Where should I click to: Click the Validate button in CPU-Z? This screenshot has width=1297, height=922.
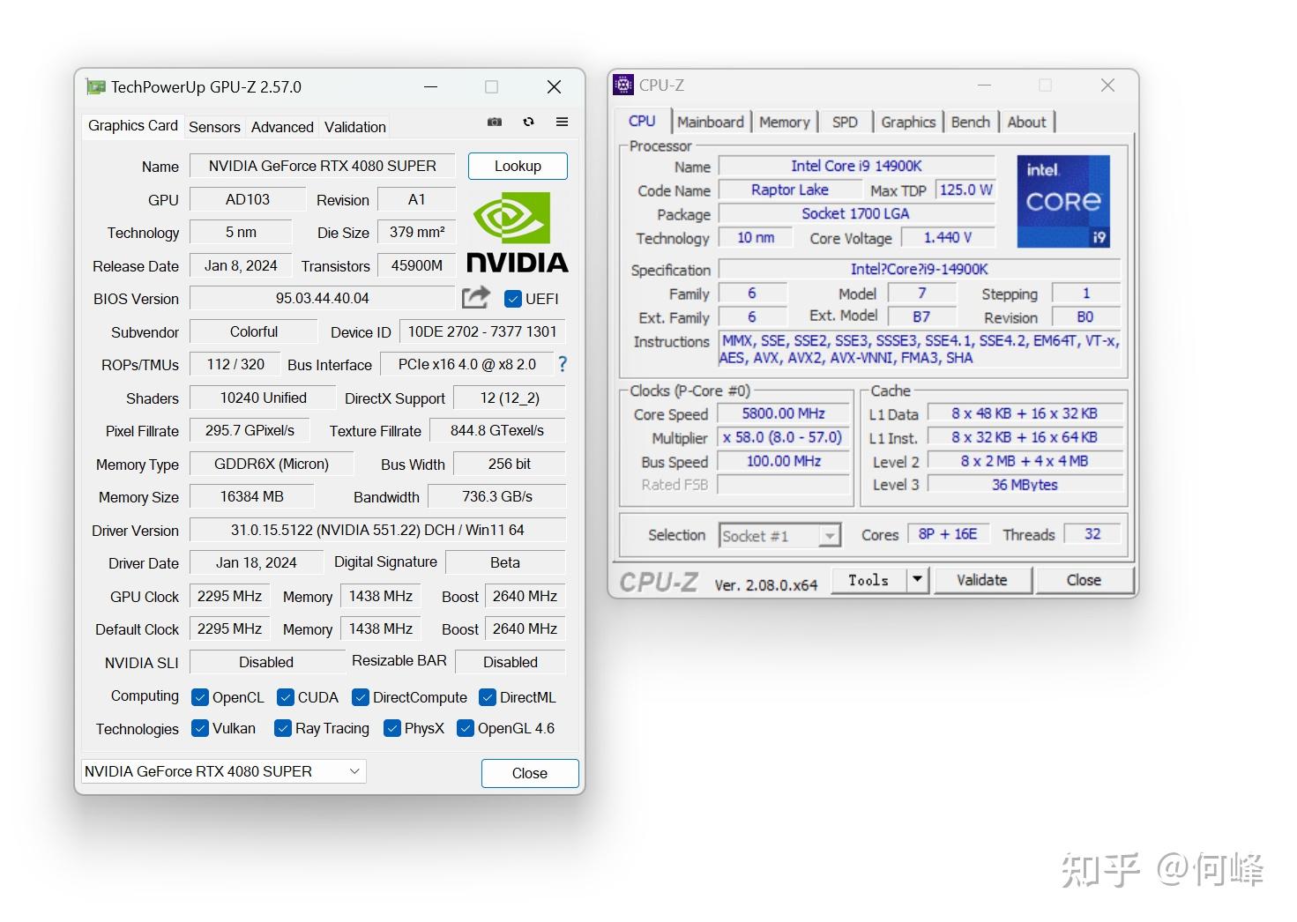pos(981,579)
